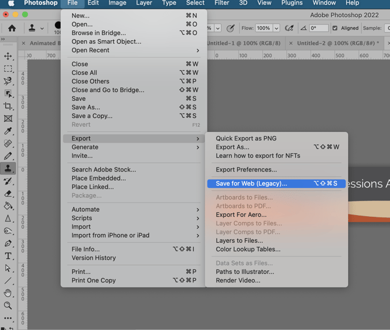The height and width of the screenshot is (330, 390).
Task: Select the Frame tool
Action: (x=8, y=118)
